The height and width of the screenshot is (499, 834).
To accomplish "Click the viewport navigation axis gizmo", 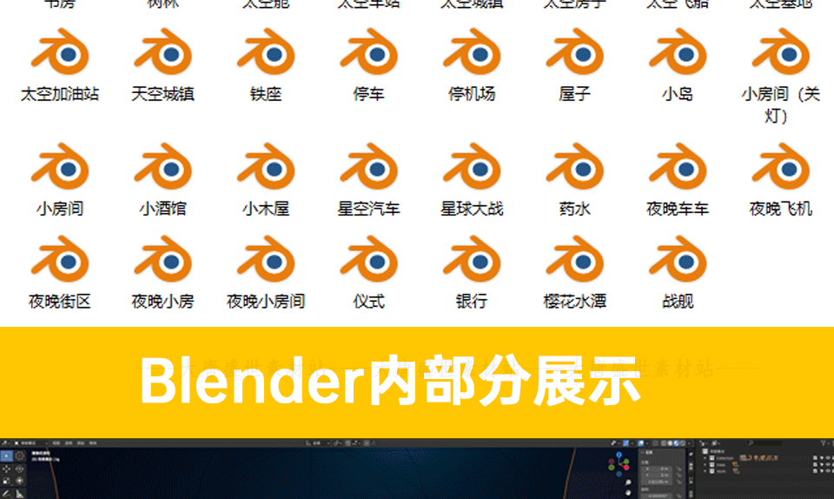I will pos(619,464).
